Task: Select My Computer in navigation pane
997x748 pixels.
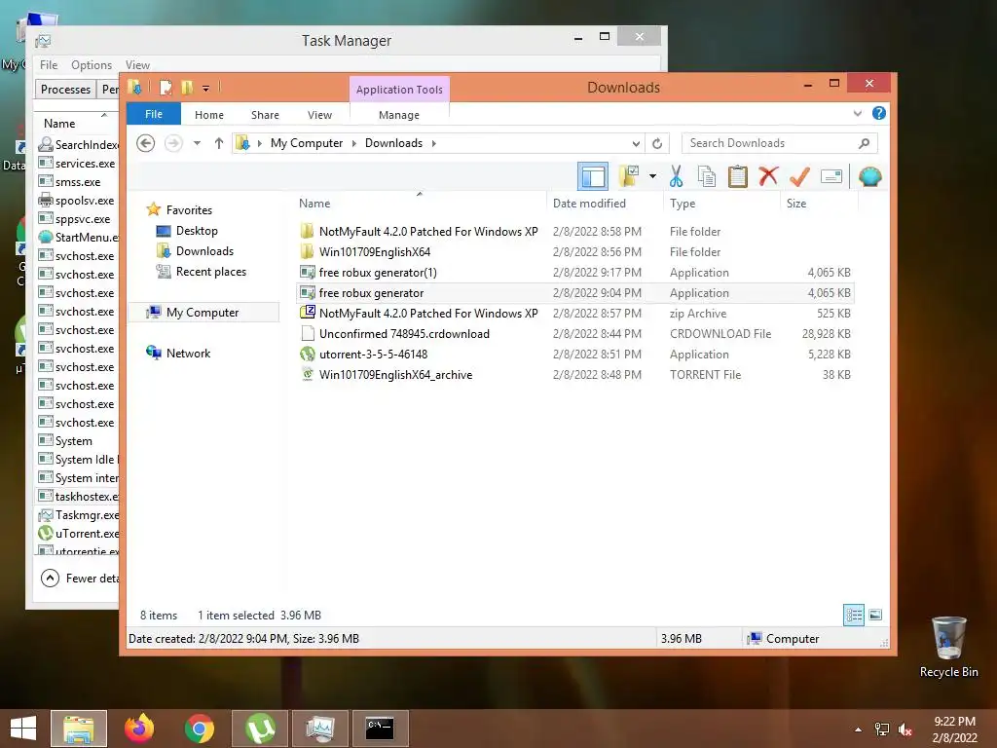Action: pos(203,313)
